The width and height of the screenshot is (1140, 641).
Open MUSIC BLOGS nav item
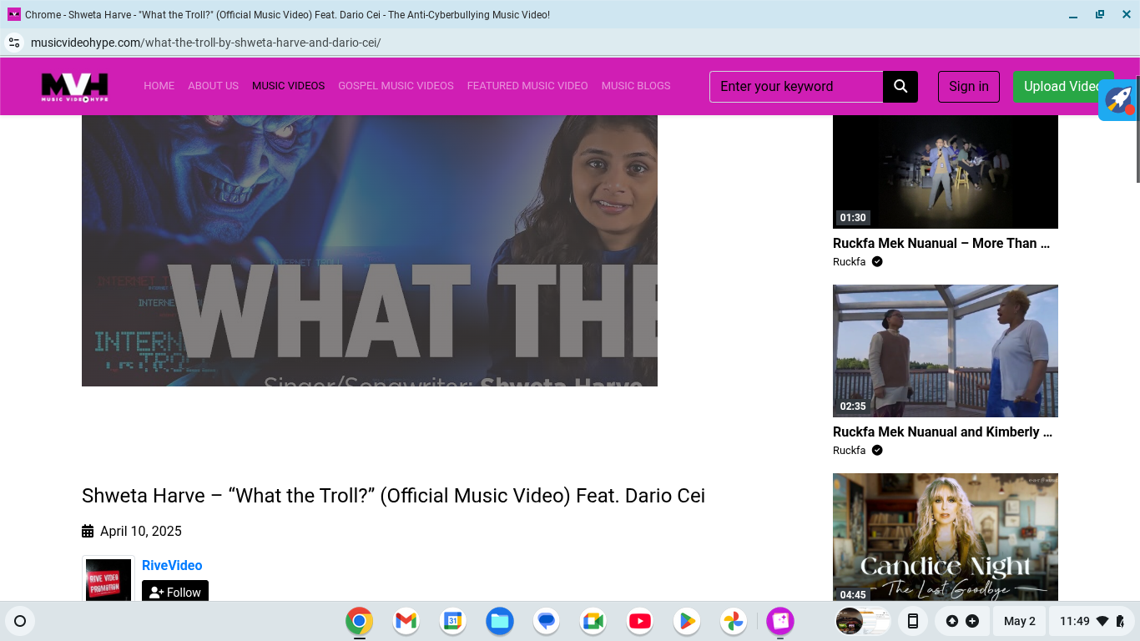pyautogui.click(x=636, y=86)
